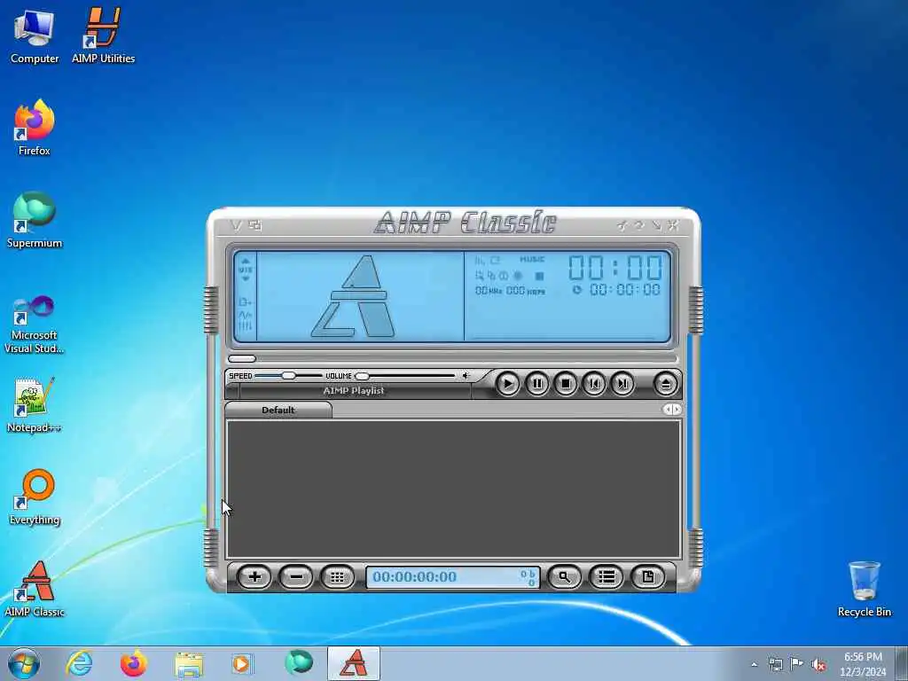This screenshot has width=908, height=681.
Task: Select the Default playlist tab
Action: pyautogui.click(x=278, y=410)
